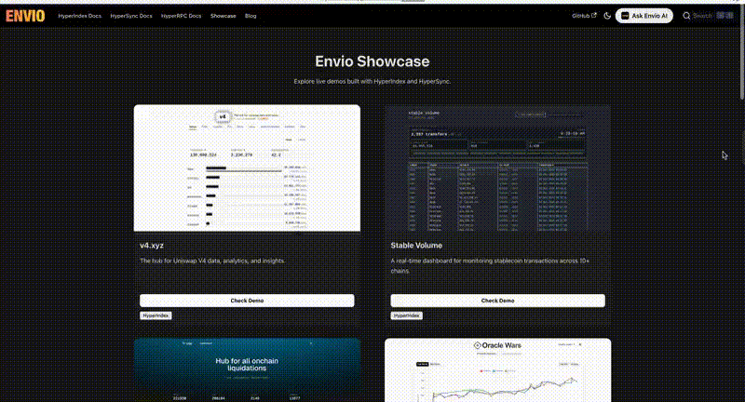The width and height of the screenshot is (745, 402).
Task: Click HyperIndex tag under v4.xyz card
Action: [156, 315]
